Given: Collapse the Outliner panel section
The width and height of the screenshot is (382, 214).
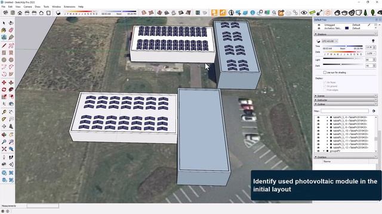Looking at the screenshot, I should pyautogui.click(x=346, y=104).
